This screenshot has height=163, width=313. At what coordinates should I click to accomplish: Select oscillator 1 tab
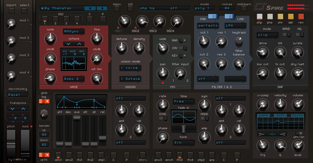click(x=45, y=19)
